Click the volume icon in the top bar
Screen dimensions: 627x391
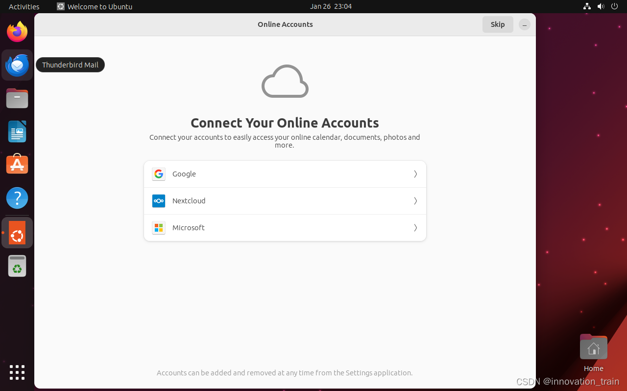point(601,6)
